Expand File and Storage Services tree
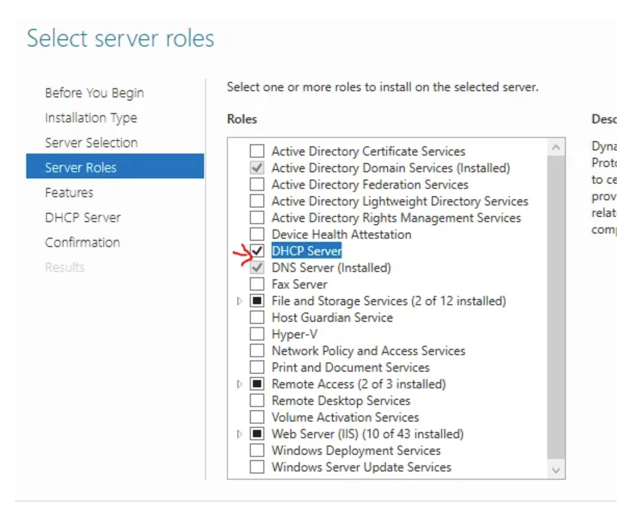Image resolution: width=621 pixels, height=515 pixels. tap(239, 301)
